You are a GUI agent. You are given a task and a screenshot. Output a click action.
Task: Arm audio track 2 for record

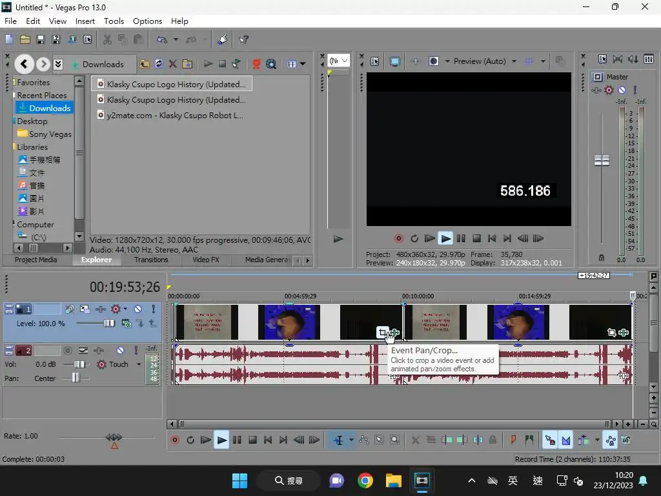[x=67, y=351]
